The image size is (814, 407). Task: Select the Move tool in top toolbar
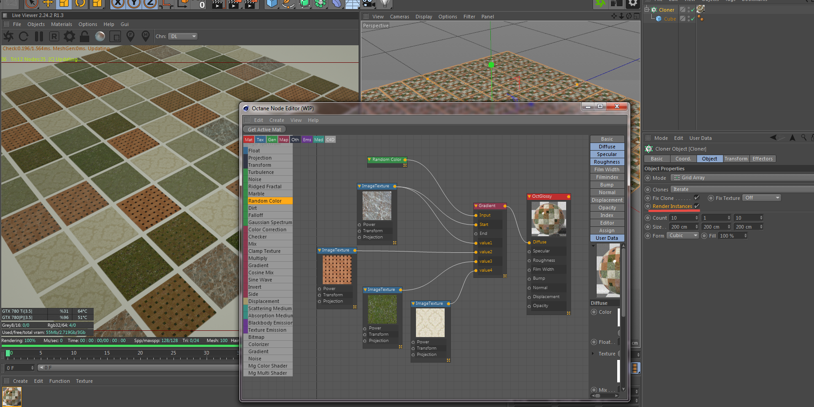[x=48, y=4]
